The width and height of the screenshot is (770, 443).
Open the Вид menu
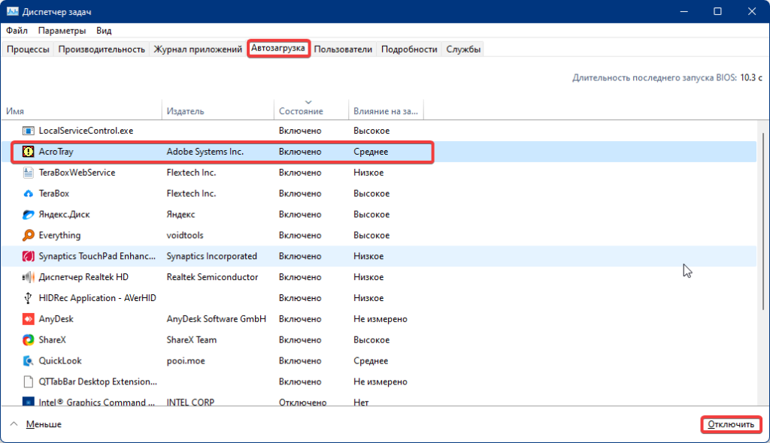104,31
